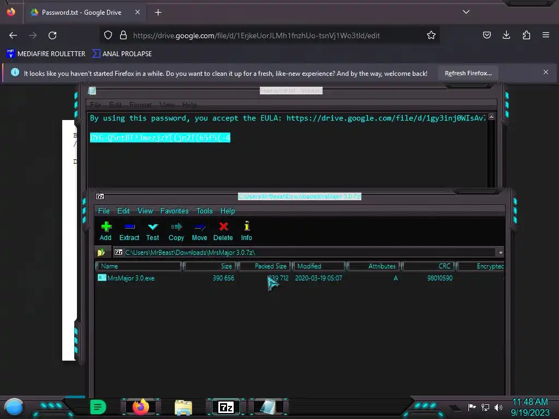Open the 7-Zip File menu
This screenshot has height=419, width=559.
(104, 211)
